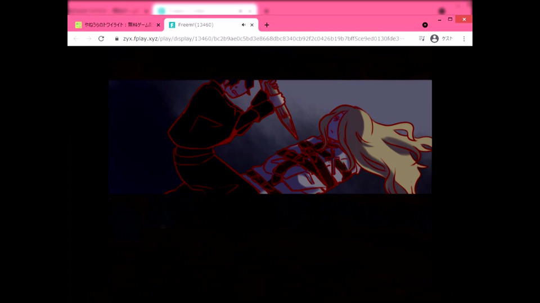
Task: Open the media control button
Action: [421, 39]
